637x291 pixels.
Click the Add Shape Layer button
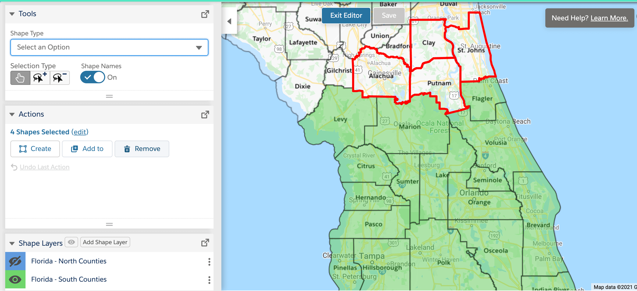[x=105, y=242]
